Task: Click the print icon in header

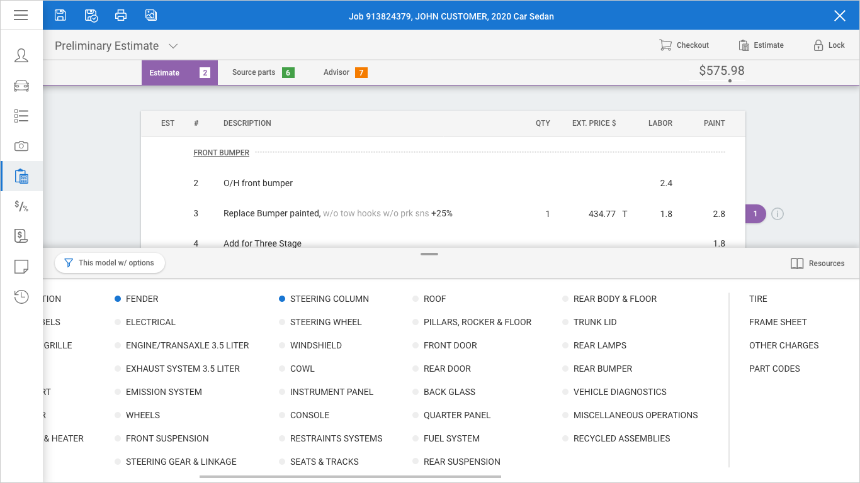Action: pyautogui.click(x=121, y=16)
